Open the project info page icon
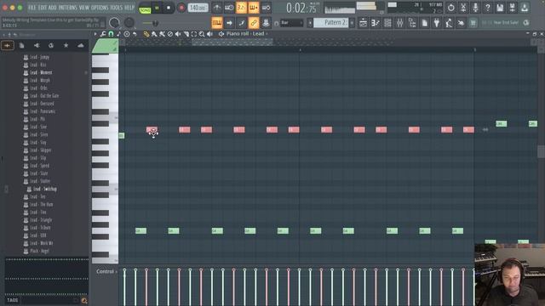The width and height of the screenshot is (545, 306). pyautogui.click(x=424, y=23)
